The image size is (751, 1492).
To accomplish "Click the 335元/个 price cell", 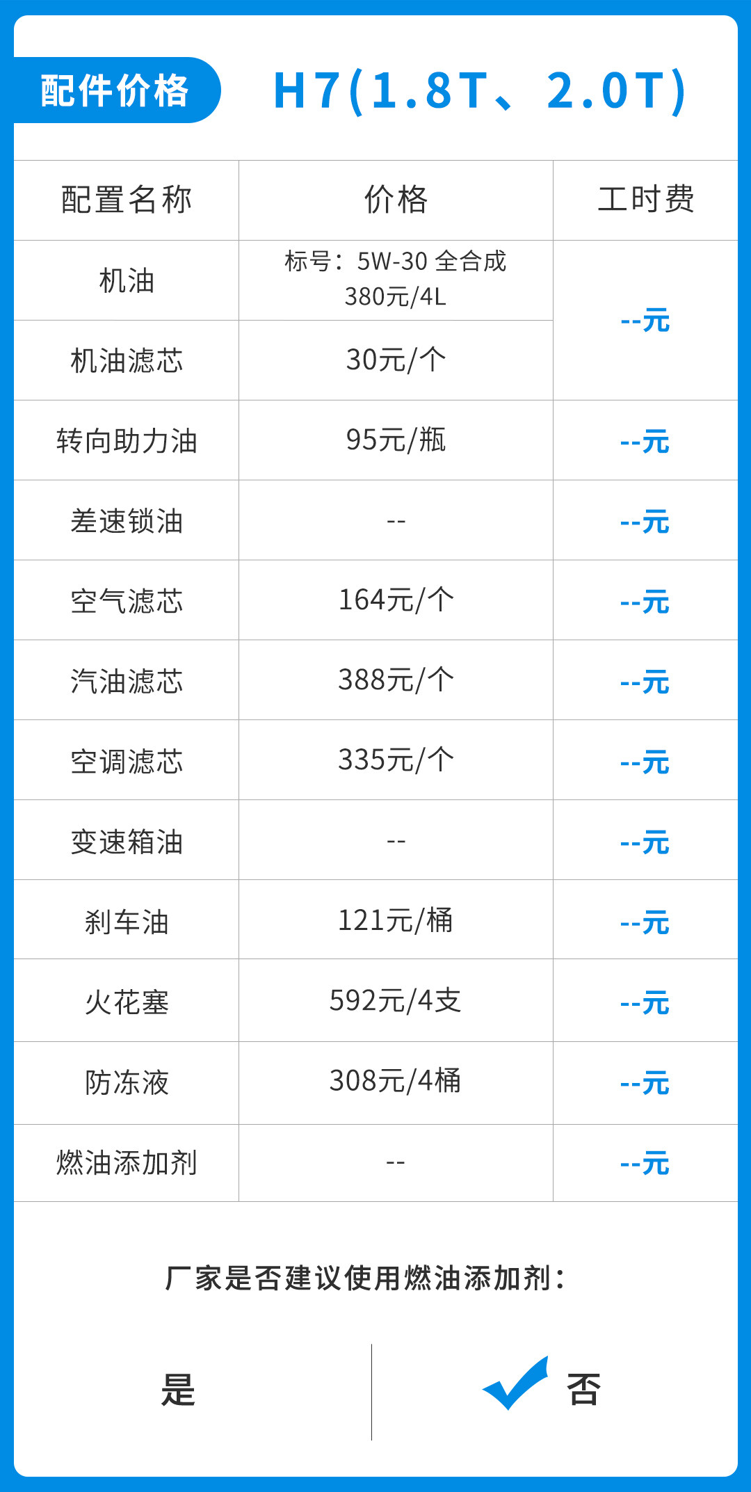I will 396,760.
